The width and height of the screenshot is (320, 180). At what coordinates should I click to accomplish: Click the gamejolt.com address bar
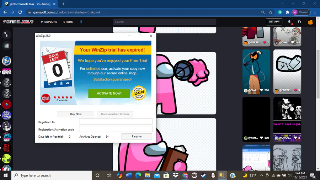[x=143, y=12]
